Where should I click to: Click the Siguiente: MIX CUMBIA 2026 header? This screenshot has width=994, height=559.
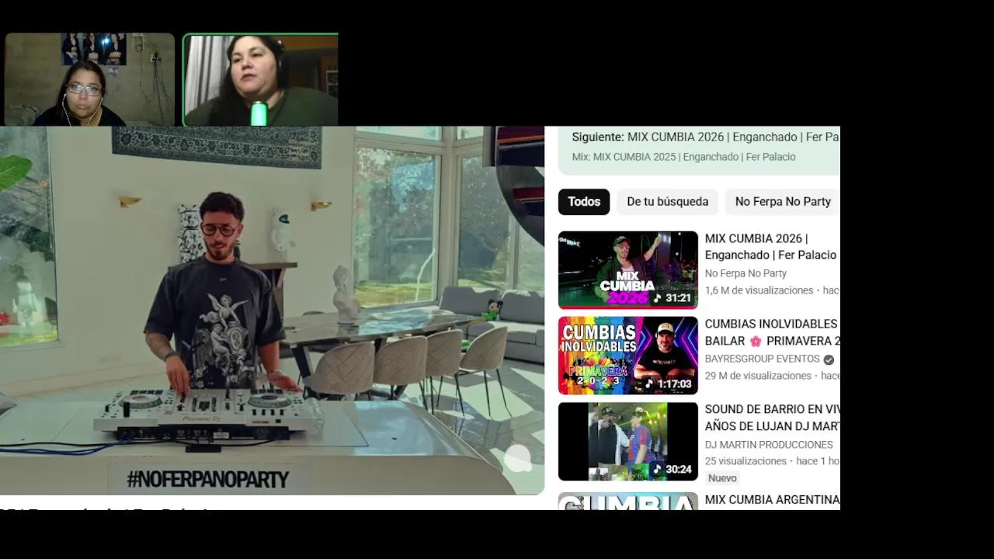(705, 137)
